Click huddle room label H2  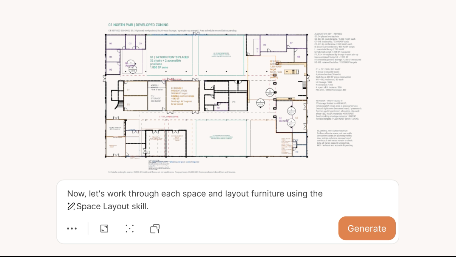297,140
